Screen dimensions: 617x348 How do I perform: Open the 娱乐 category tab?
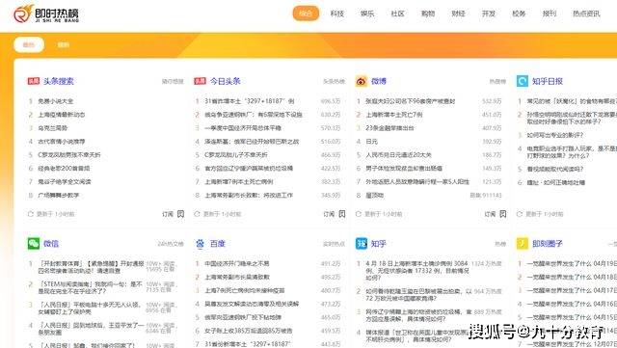tap(367, 13)
